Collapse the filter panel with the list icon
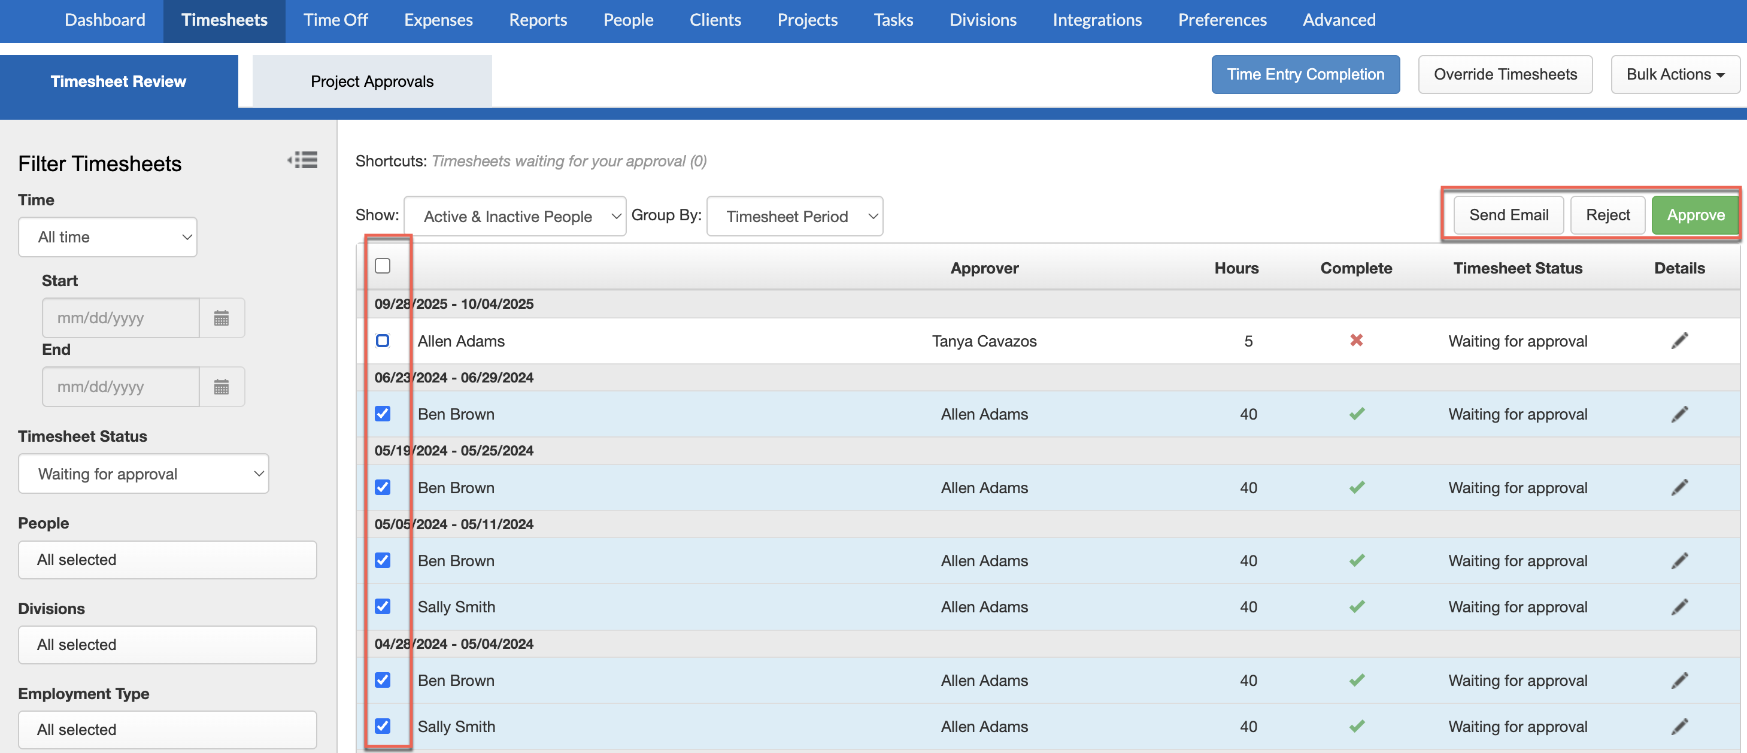Viewport: 1747px width, 753px height. (x=302, y=160)
